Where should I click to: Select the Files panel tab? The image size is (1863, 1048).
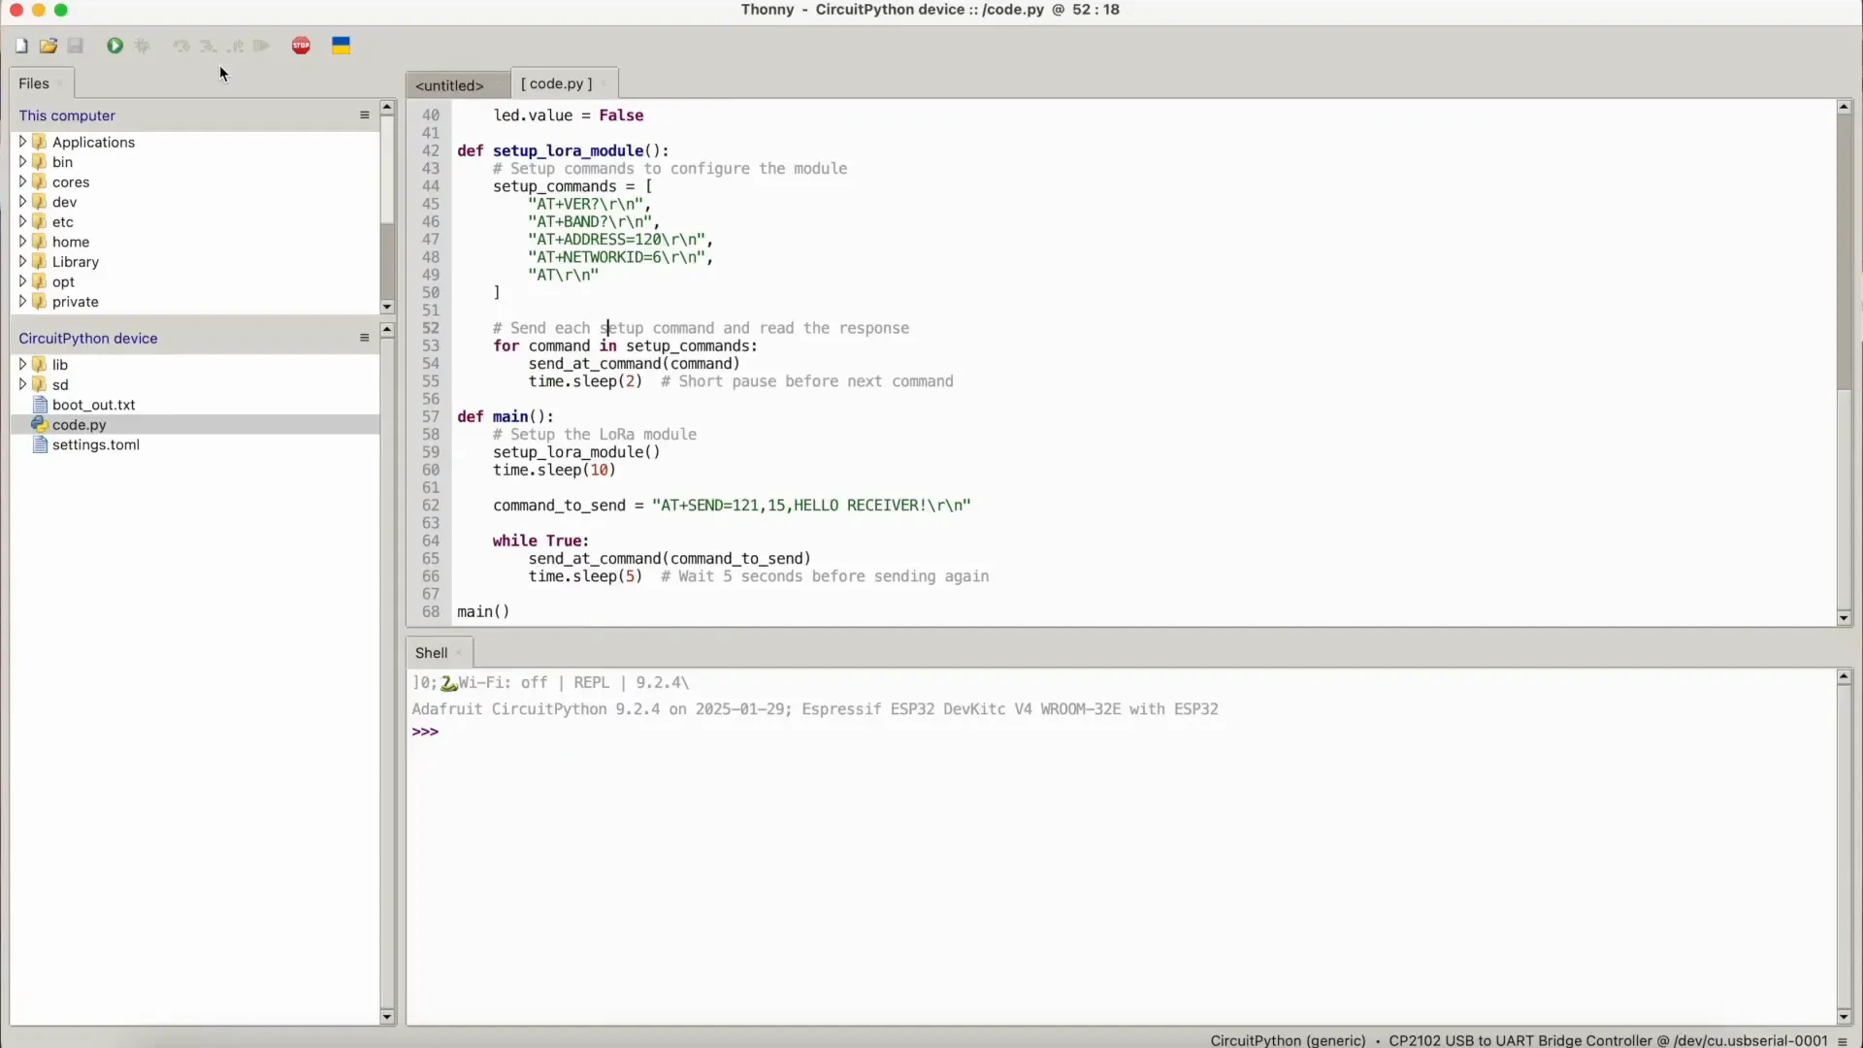coord(34,84)
